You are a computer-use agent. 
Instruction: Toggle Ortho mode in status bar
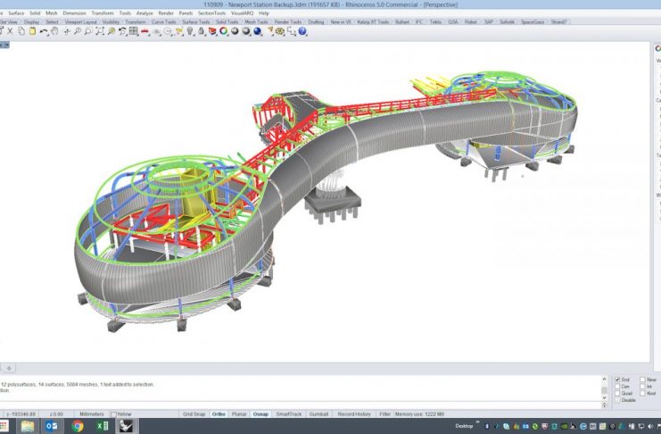(x=219, y=414)
